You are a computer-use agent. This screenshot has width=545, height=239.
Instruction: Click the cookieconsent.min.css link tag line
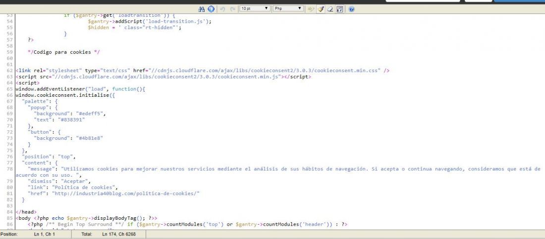(203, 70)
